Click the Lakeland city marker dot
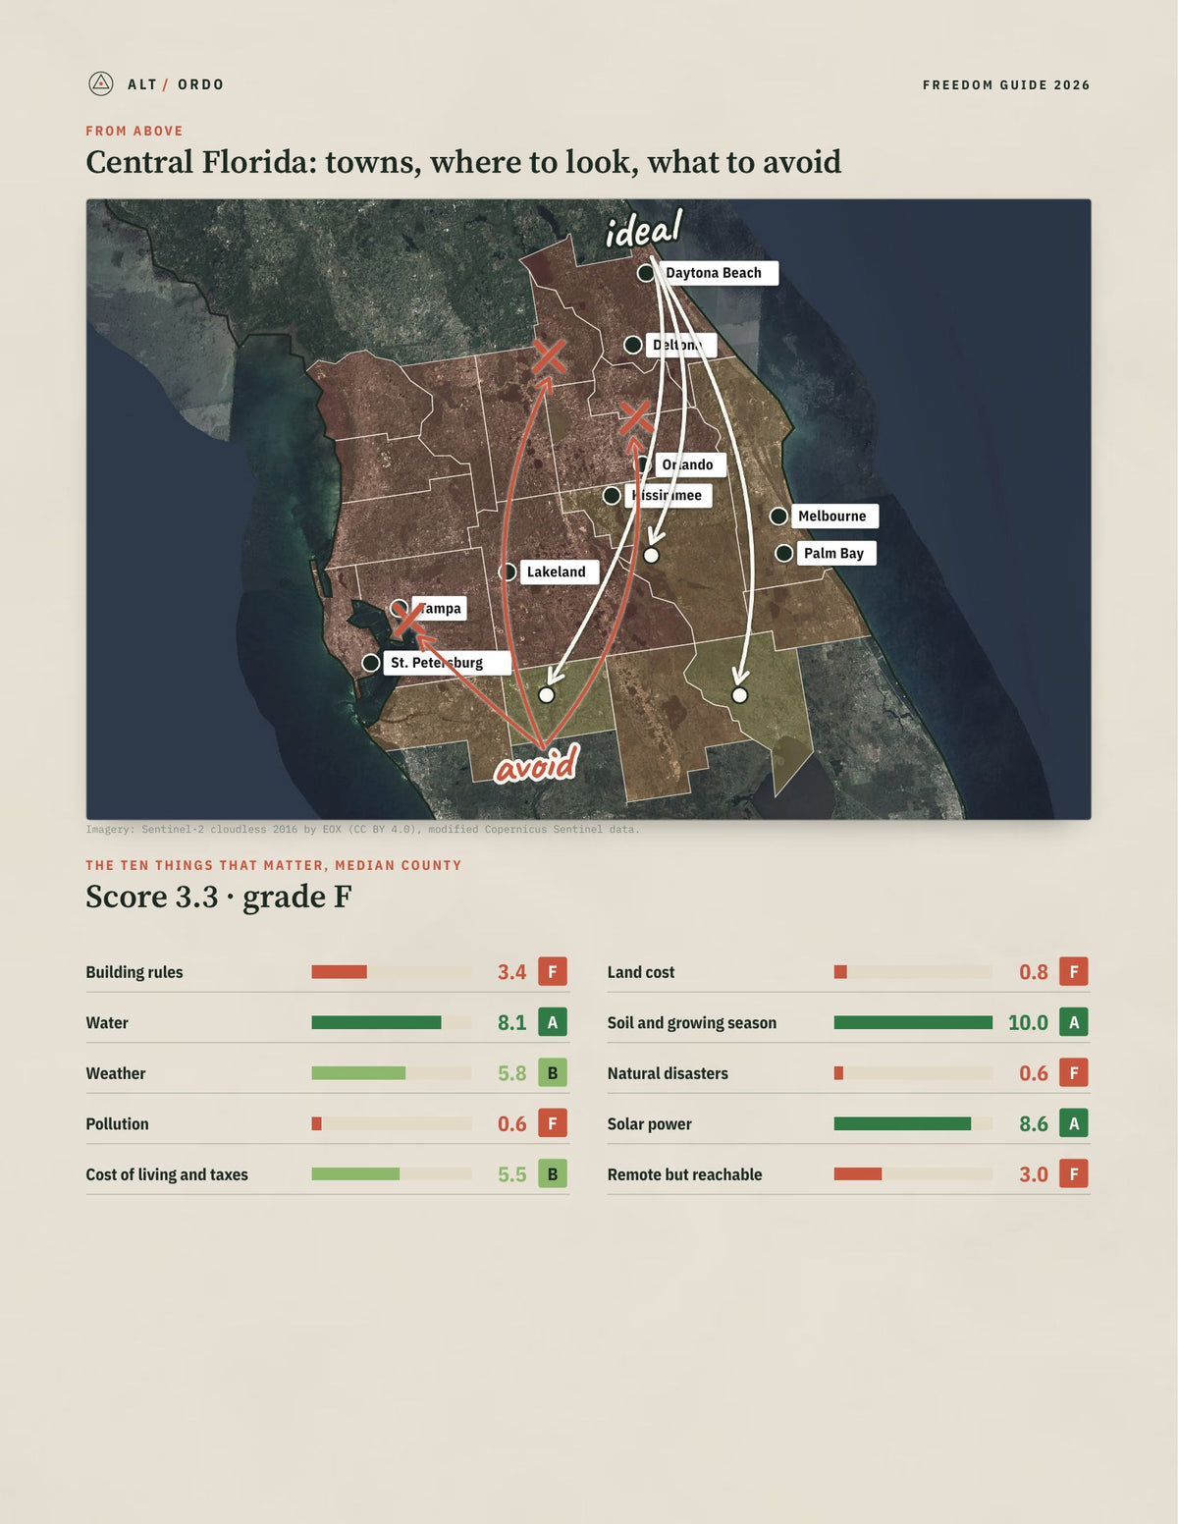 coord(508,571)
